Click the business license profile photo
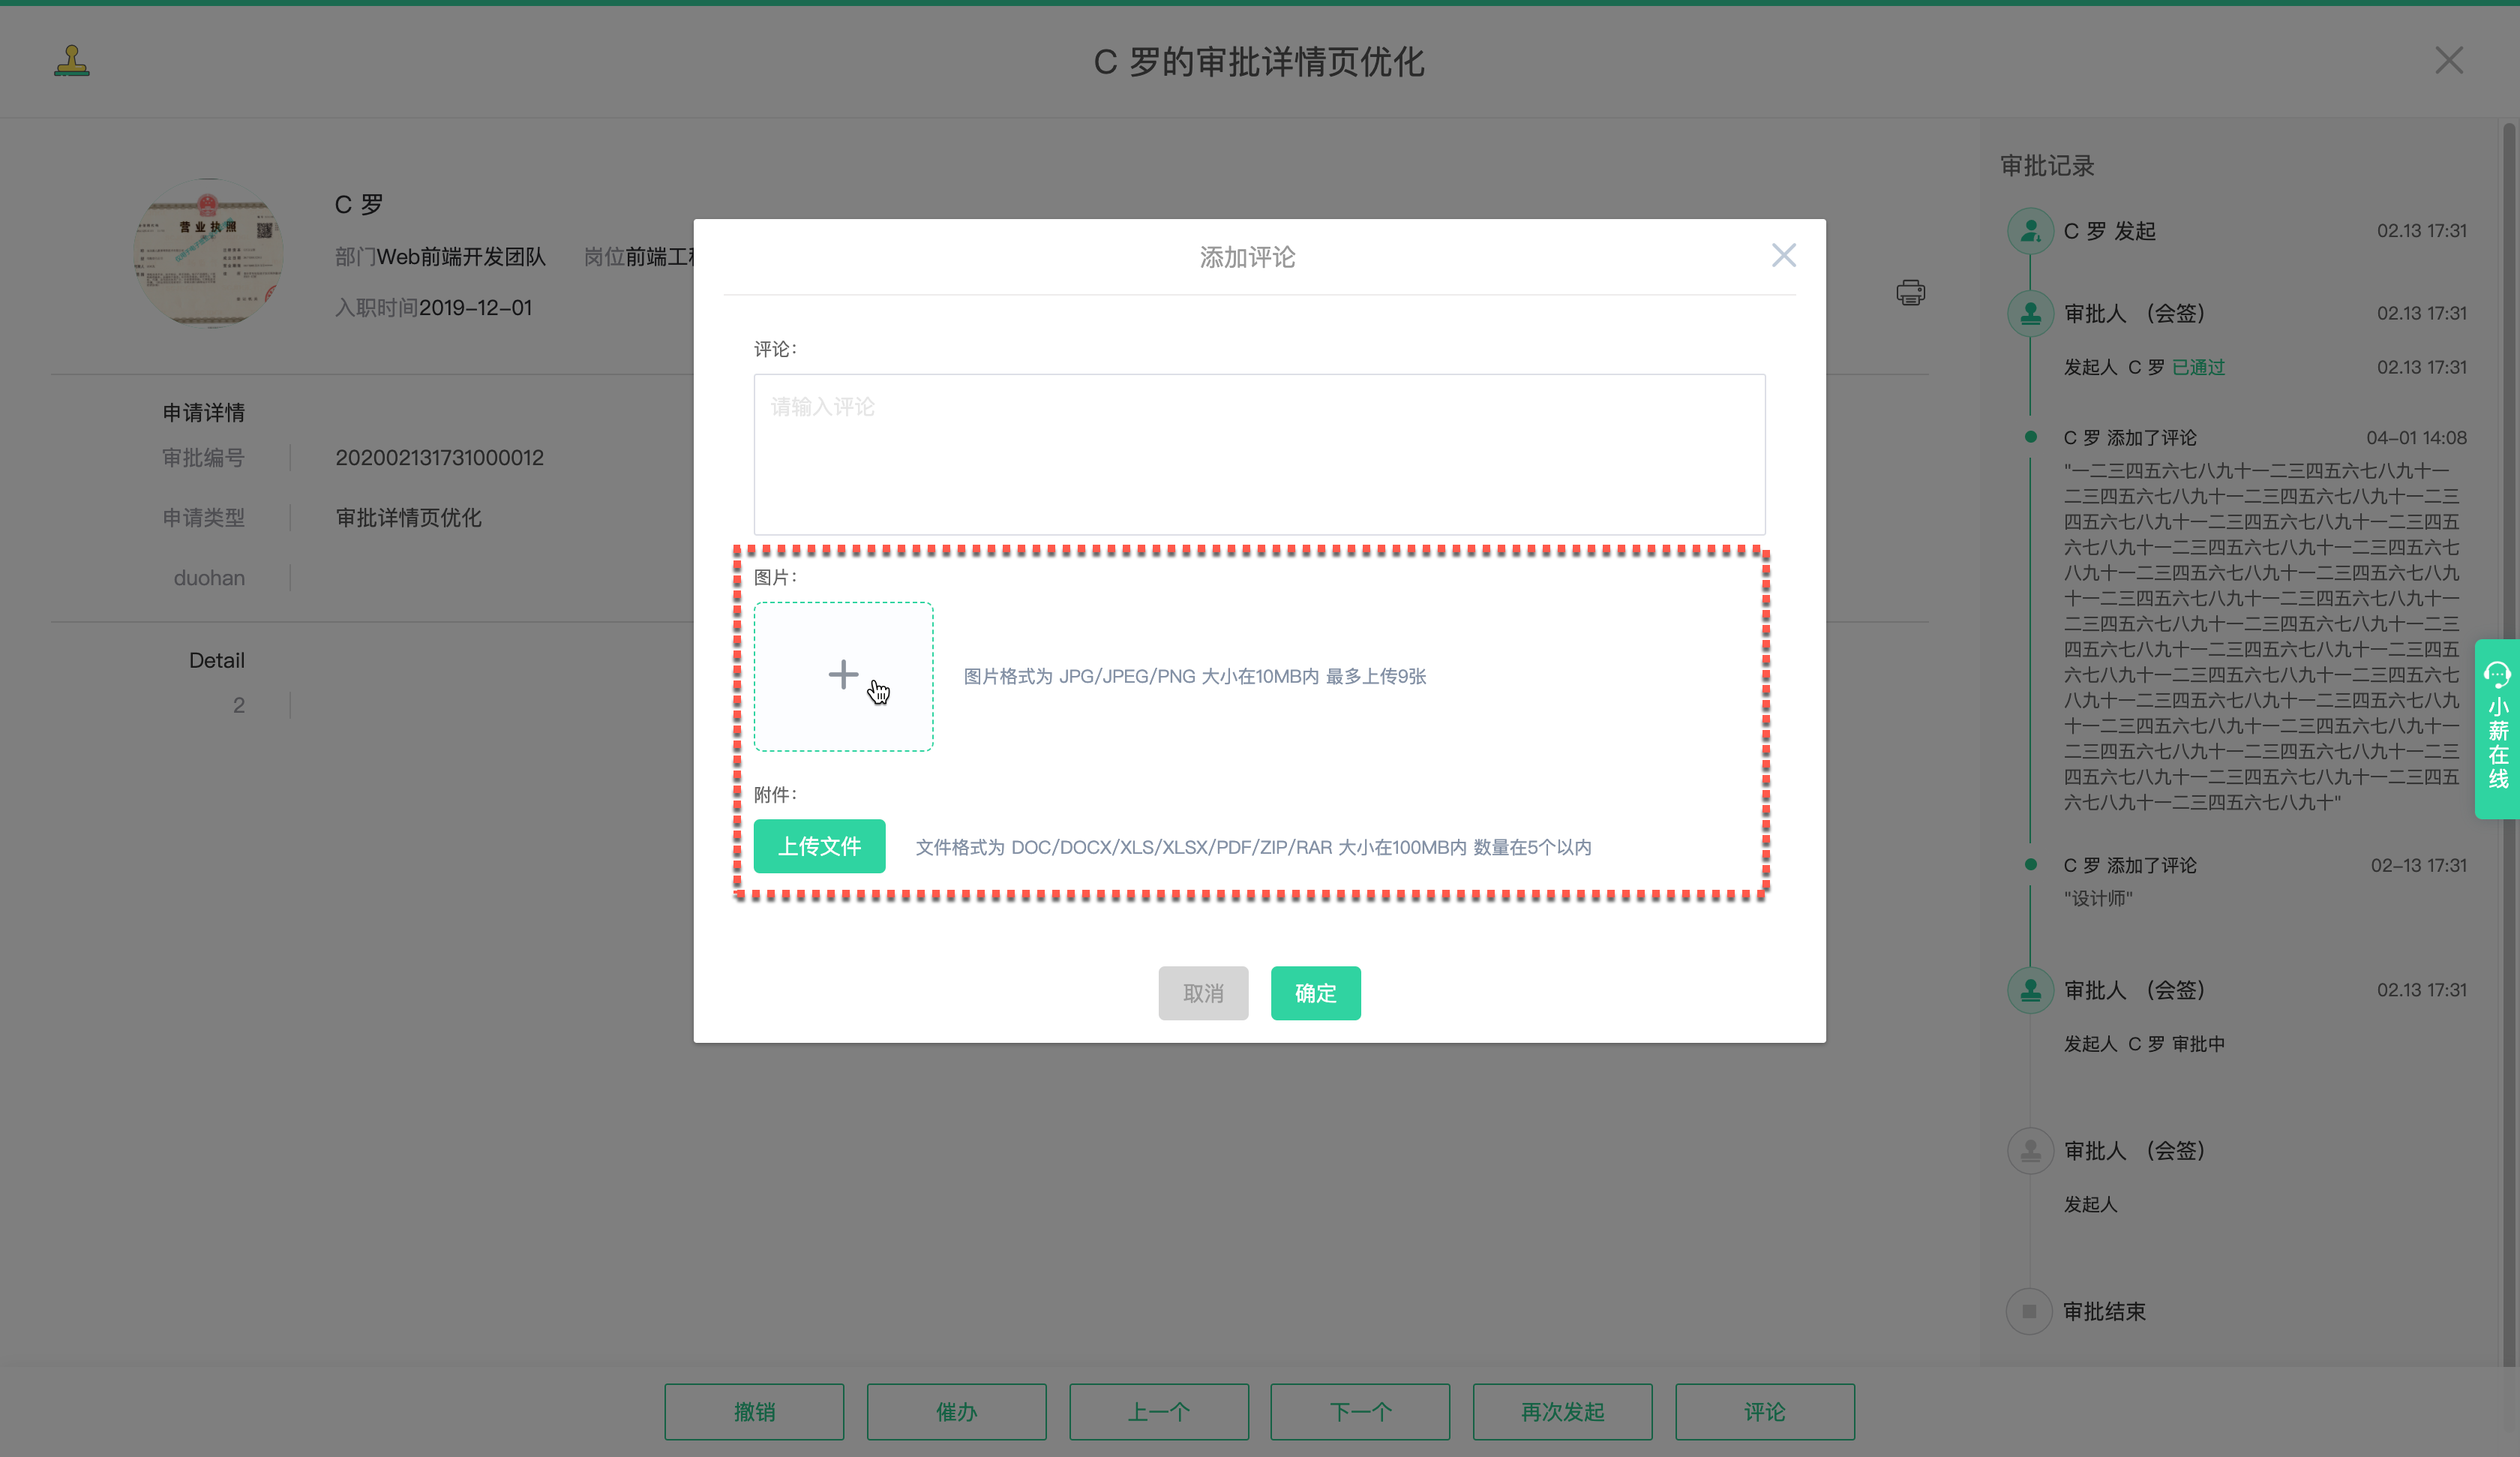 pos(208,253)
